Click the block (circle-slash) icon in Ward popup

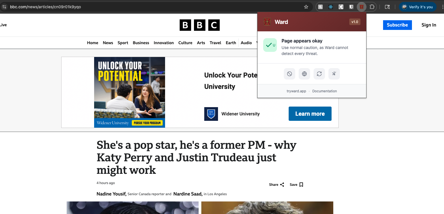pos(290,74)
